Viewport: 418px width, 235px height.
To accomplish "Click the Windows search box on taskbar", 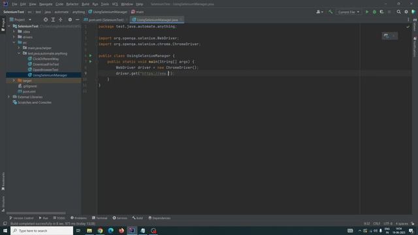I will (42, 230).
